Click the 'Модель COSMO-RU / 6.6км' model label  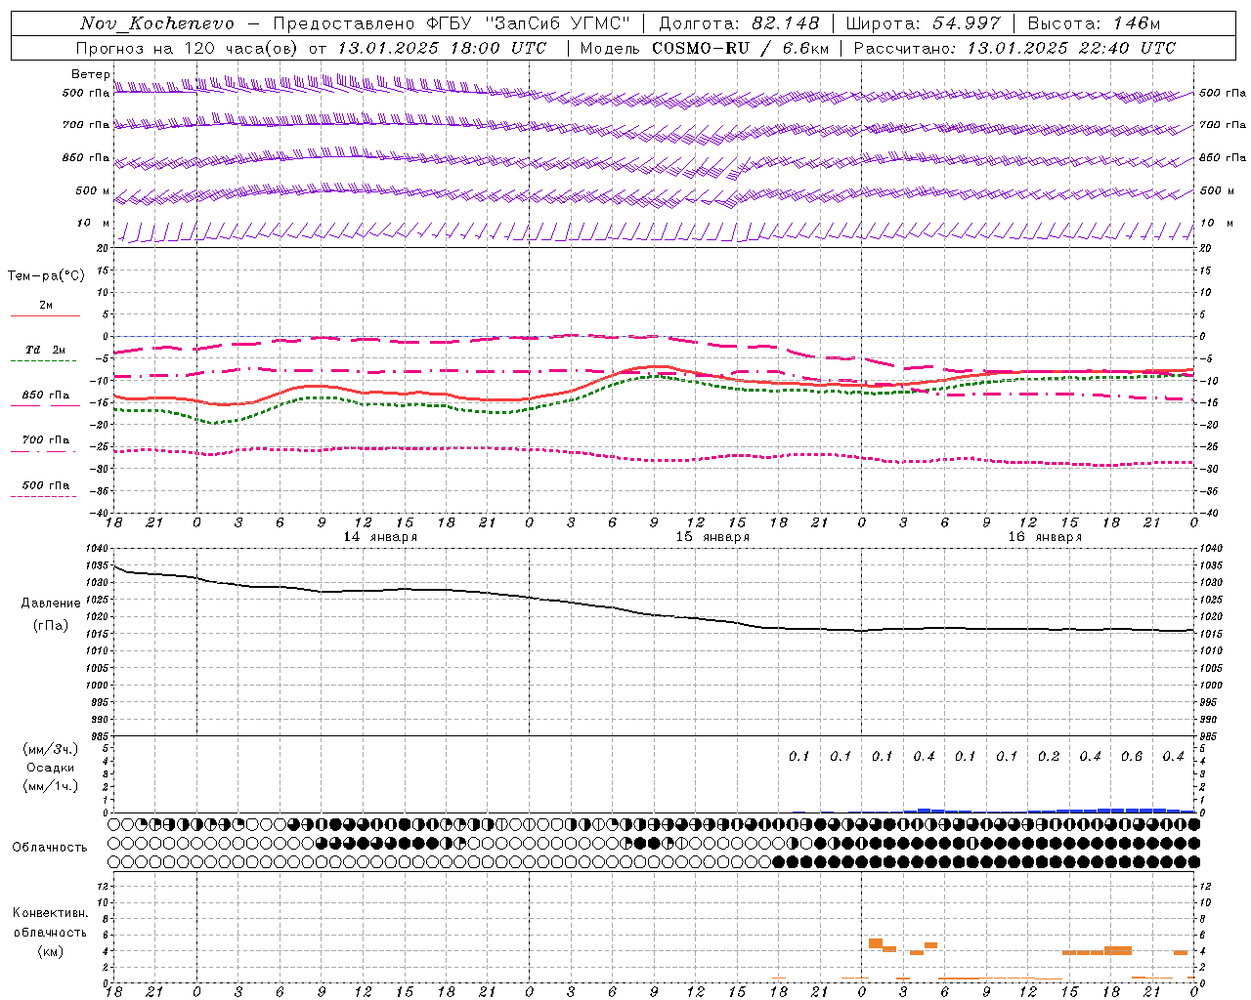705,48
